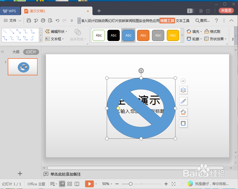The width and height of the screenshot is (238, 189).
Task: Expand quick access toolbar customize arrow
Action: click(72, 21)
